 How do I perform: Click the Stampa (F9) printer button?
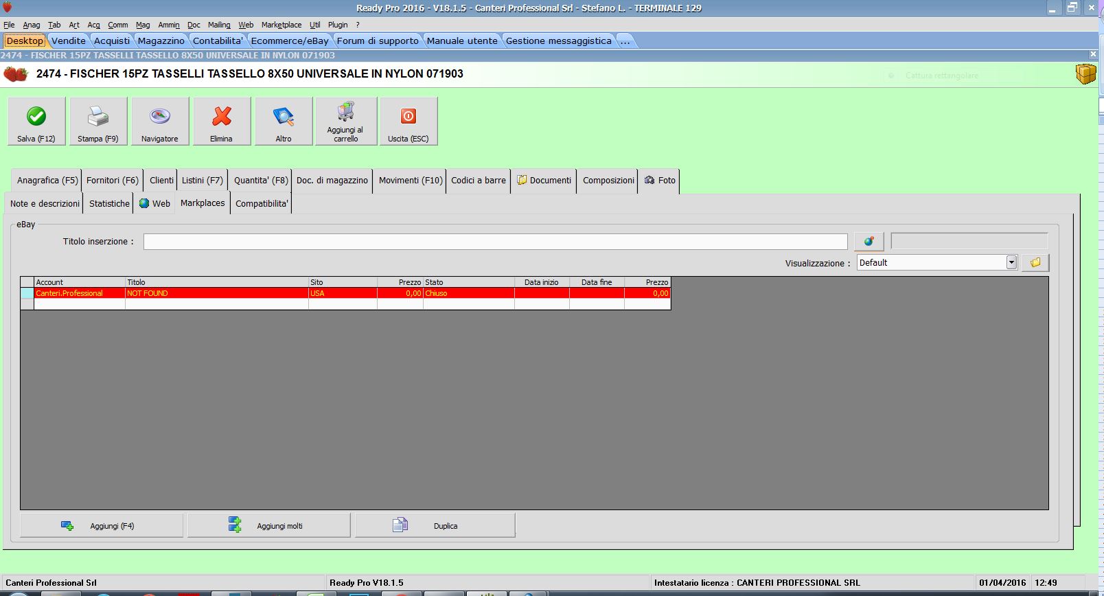coord(98,121)
